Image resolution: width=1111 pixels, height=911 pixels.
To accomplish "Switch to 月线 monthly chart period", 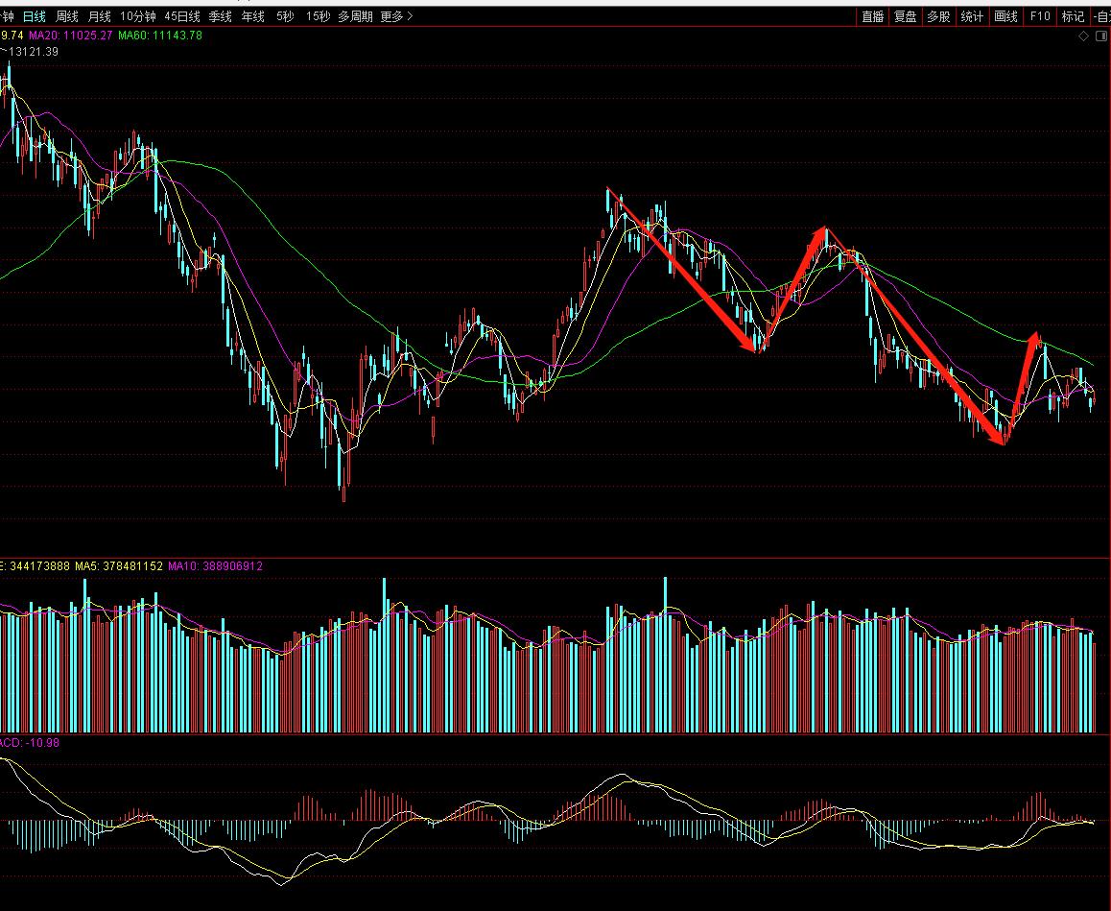I will [99, 16].
